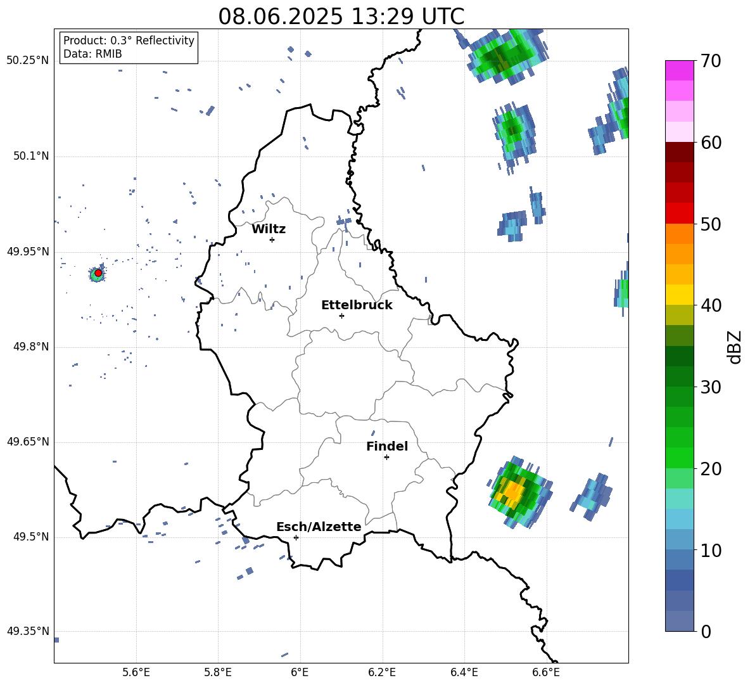Image resolution: width=750 pixels, height=685 pixels.
Task: Click the 49.95°N latitude label
Action: [x=28, y=252]
